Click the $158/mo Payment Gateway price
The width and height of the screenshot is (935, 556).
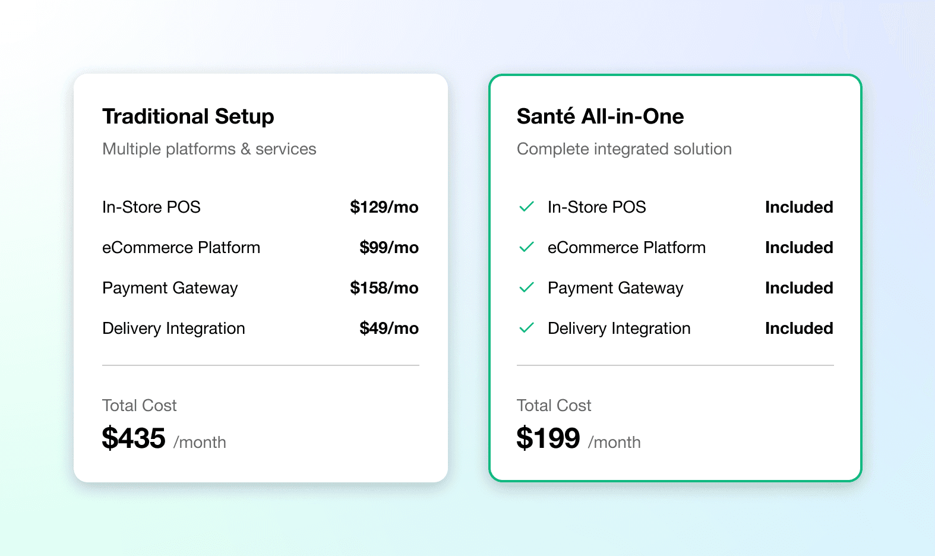coord(384,288)
